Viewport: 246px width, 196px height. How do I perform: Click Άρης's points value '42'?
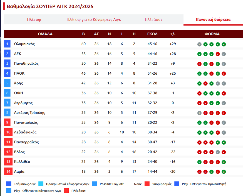coord(83,83)
